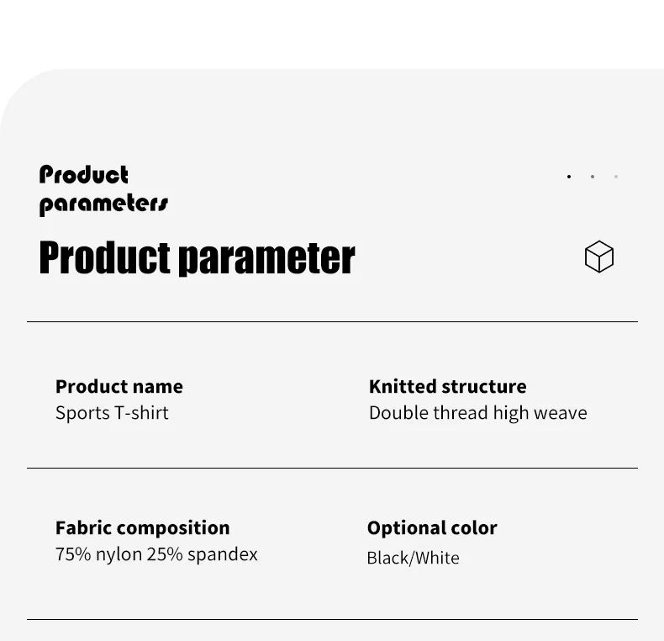Click 'Double thread high weave' text

pos(478,413)
